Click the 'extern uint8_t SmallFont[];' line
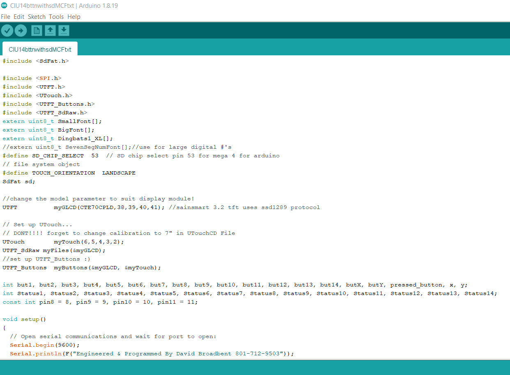The width and height of the screenshot is (510, 375). point(52,121)
